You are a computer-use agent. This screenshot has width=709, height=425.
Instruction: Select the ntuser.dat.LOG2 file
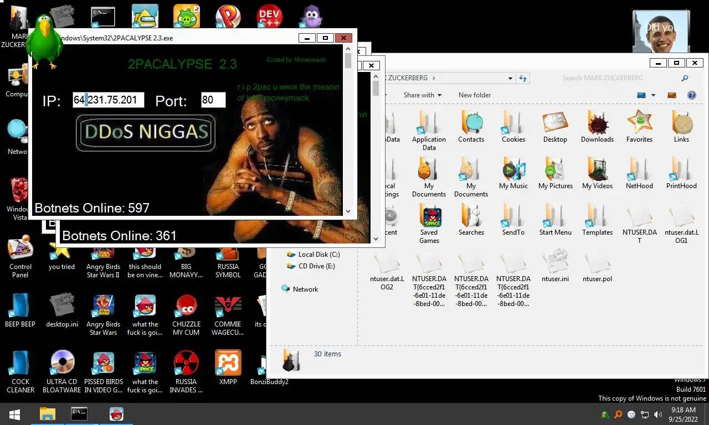pyautogui.click(x=387, y=270)
